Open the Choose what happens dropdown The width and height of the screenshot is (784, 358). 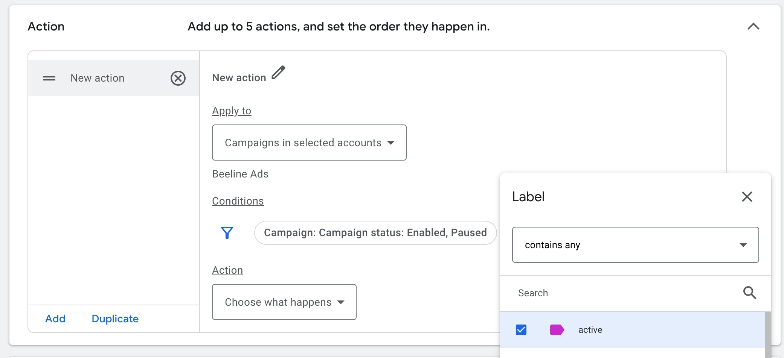coord(284,302)
